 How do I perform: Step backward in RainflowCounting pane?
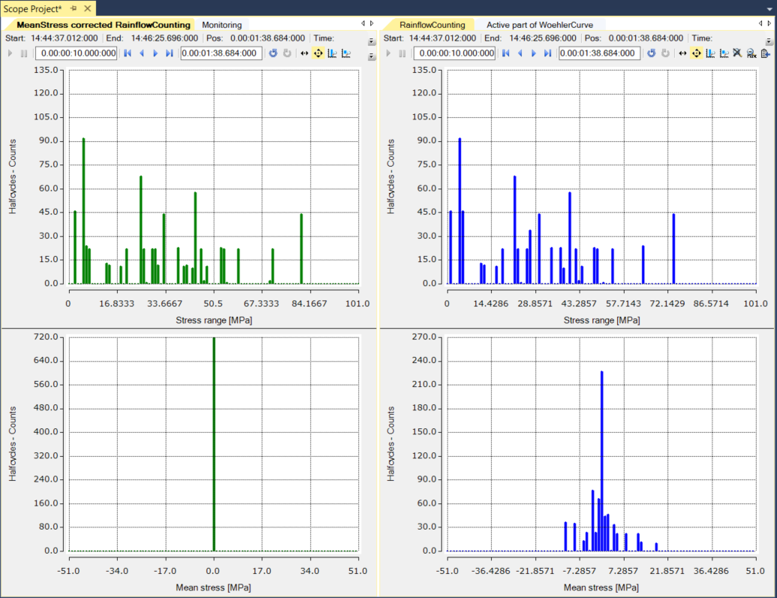pos(520,53)
